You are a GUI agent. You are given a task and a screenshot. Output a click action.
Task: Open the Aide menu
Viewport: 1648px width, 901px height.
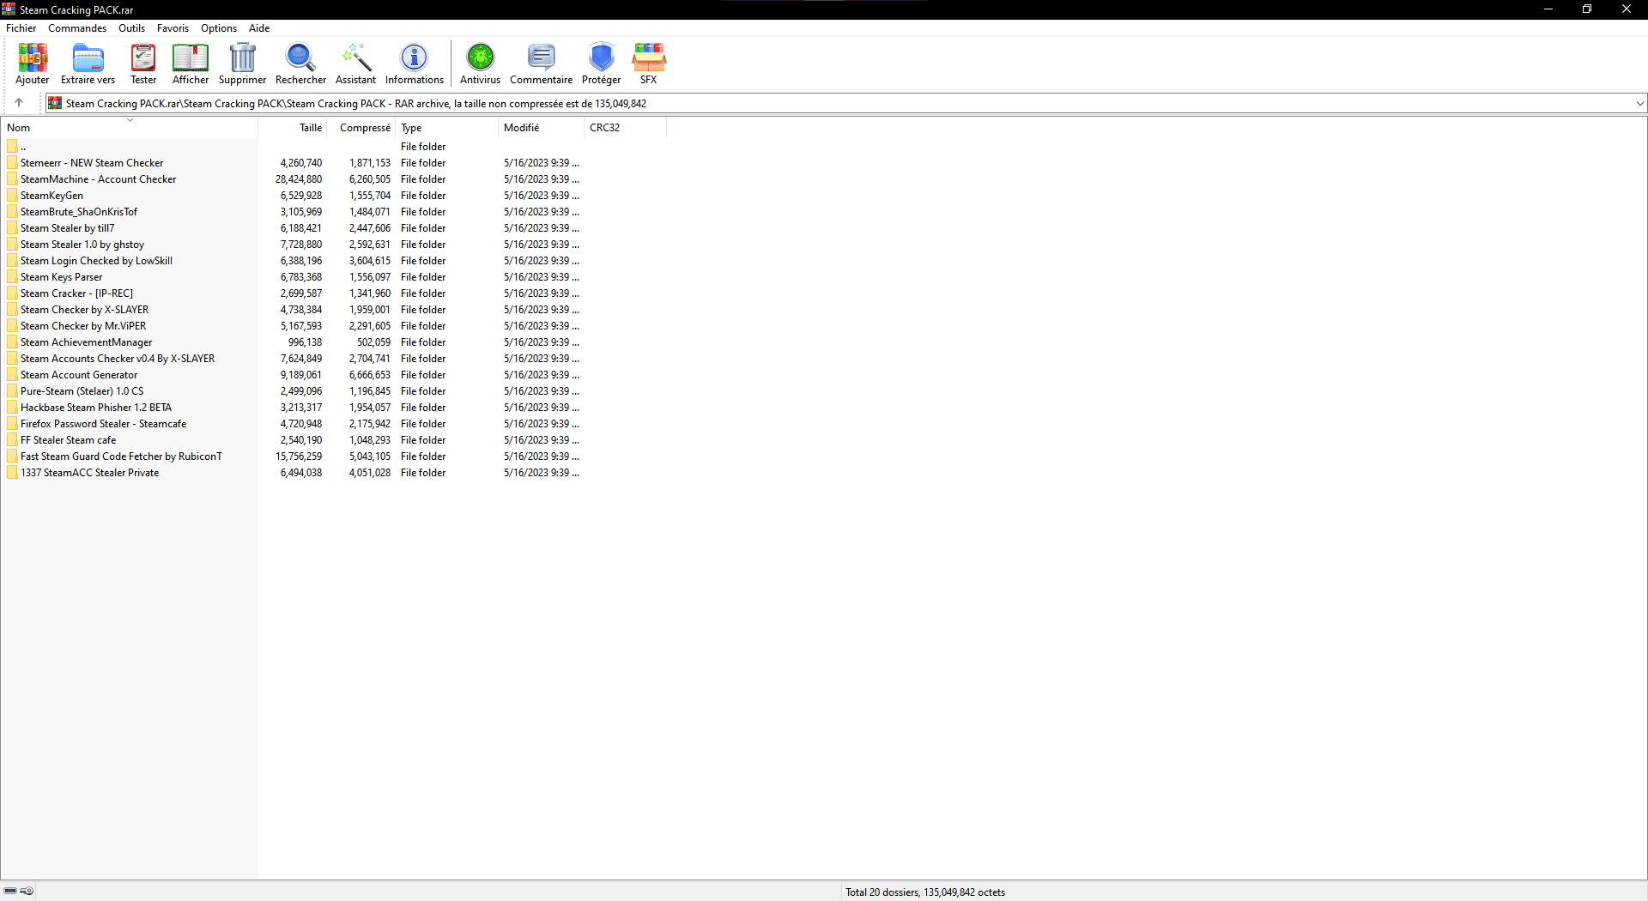[x=259, y=28]
